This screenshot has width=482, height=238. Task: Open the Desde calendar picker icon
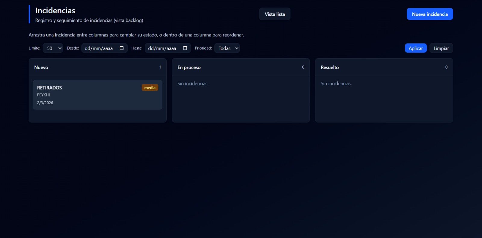122,48
